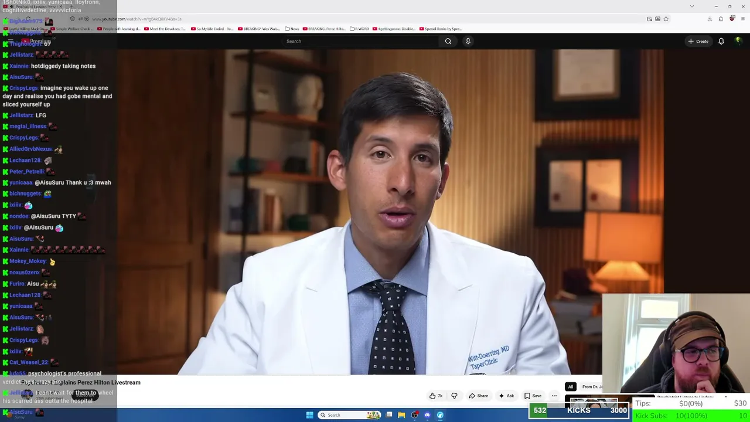This screenshot has width=750, height=422.
Task: Click the YouTube search magnifier icon
Action: (448, 41)
